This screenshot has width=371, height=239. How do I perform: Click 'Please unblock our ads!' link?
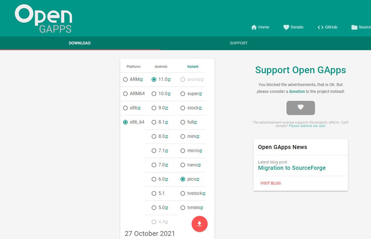307,126
